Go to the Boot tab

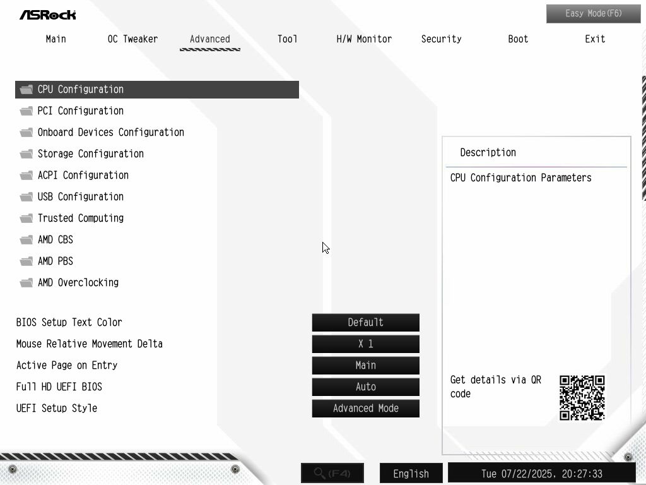(x=518, y=39)
